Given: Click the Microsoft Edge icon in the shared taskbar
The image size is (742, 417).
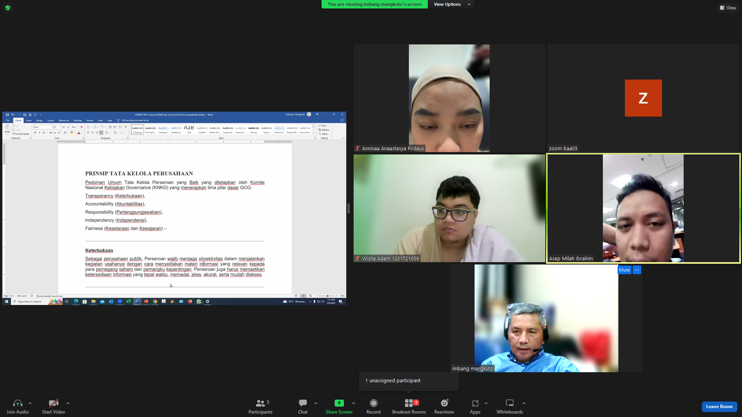Looking at the screenshot, I should tap(76, 302).
